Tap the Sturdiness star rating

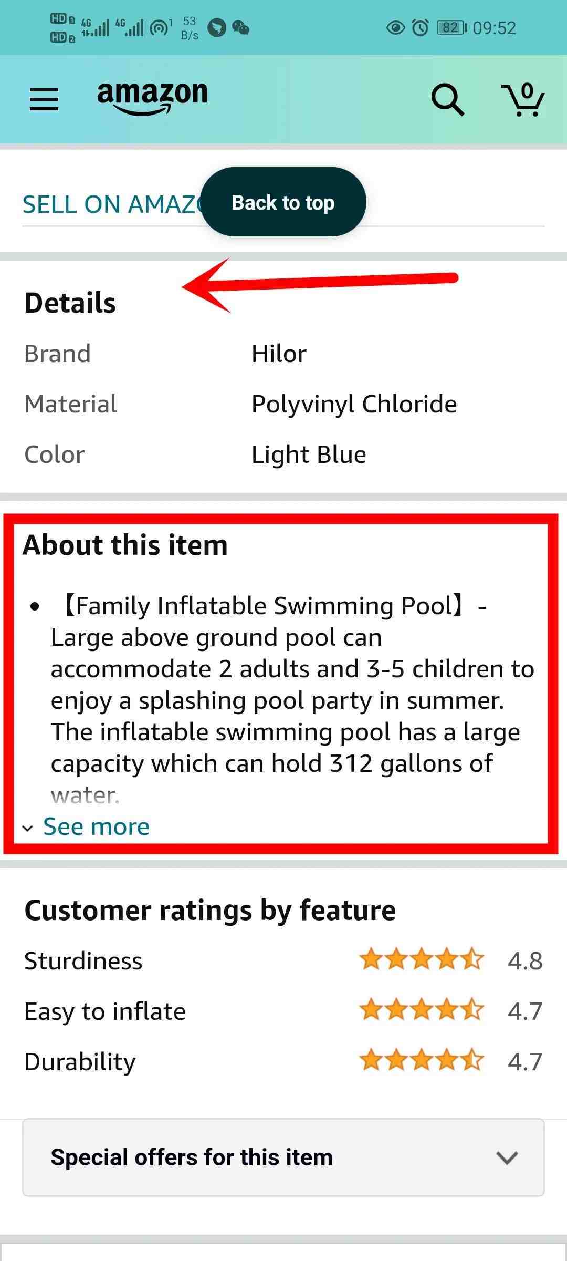[422, 959]
